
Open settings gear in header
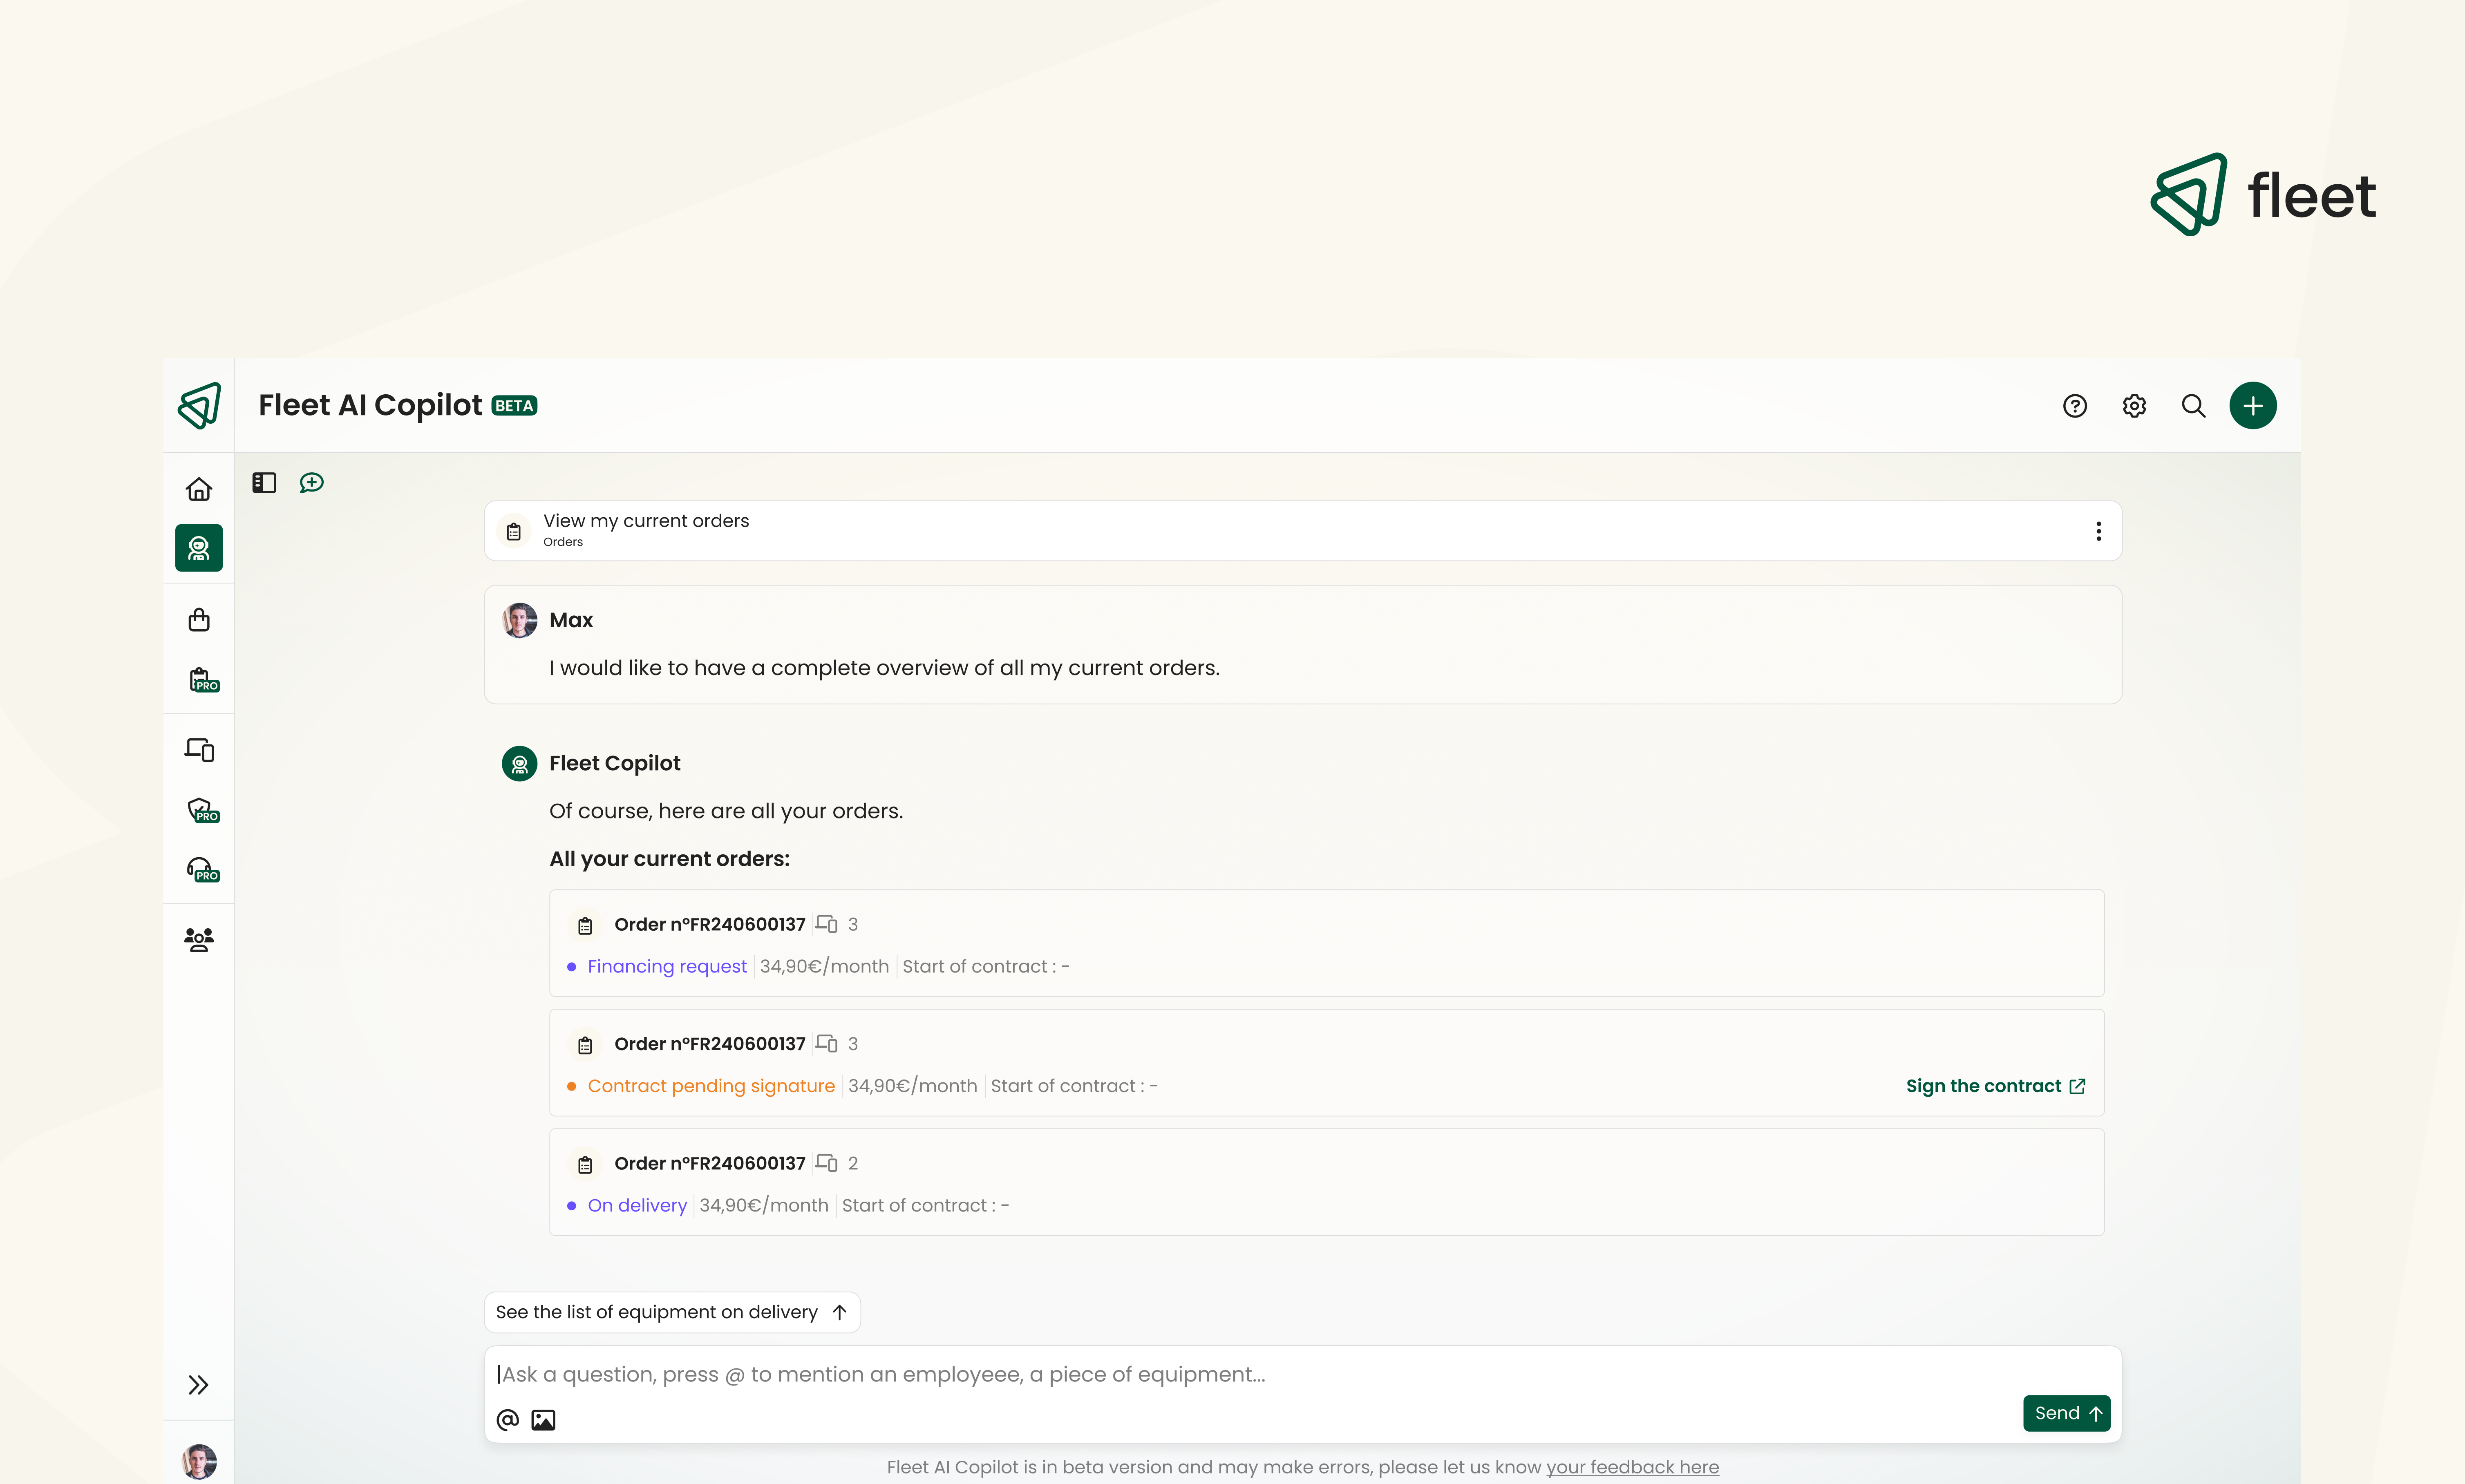2134,406
